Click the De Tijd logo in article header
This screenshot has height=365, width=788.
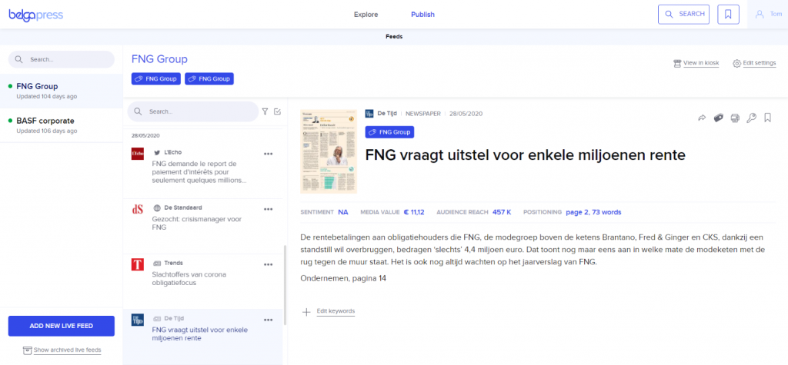(369, 114)
